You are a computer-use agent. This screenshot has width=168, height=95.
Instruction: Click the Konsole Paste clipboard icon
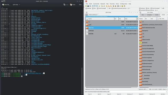(71, 5)
